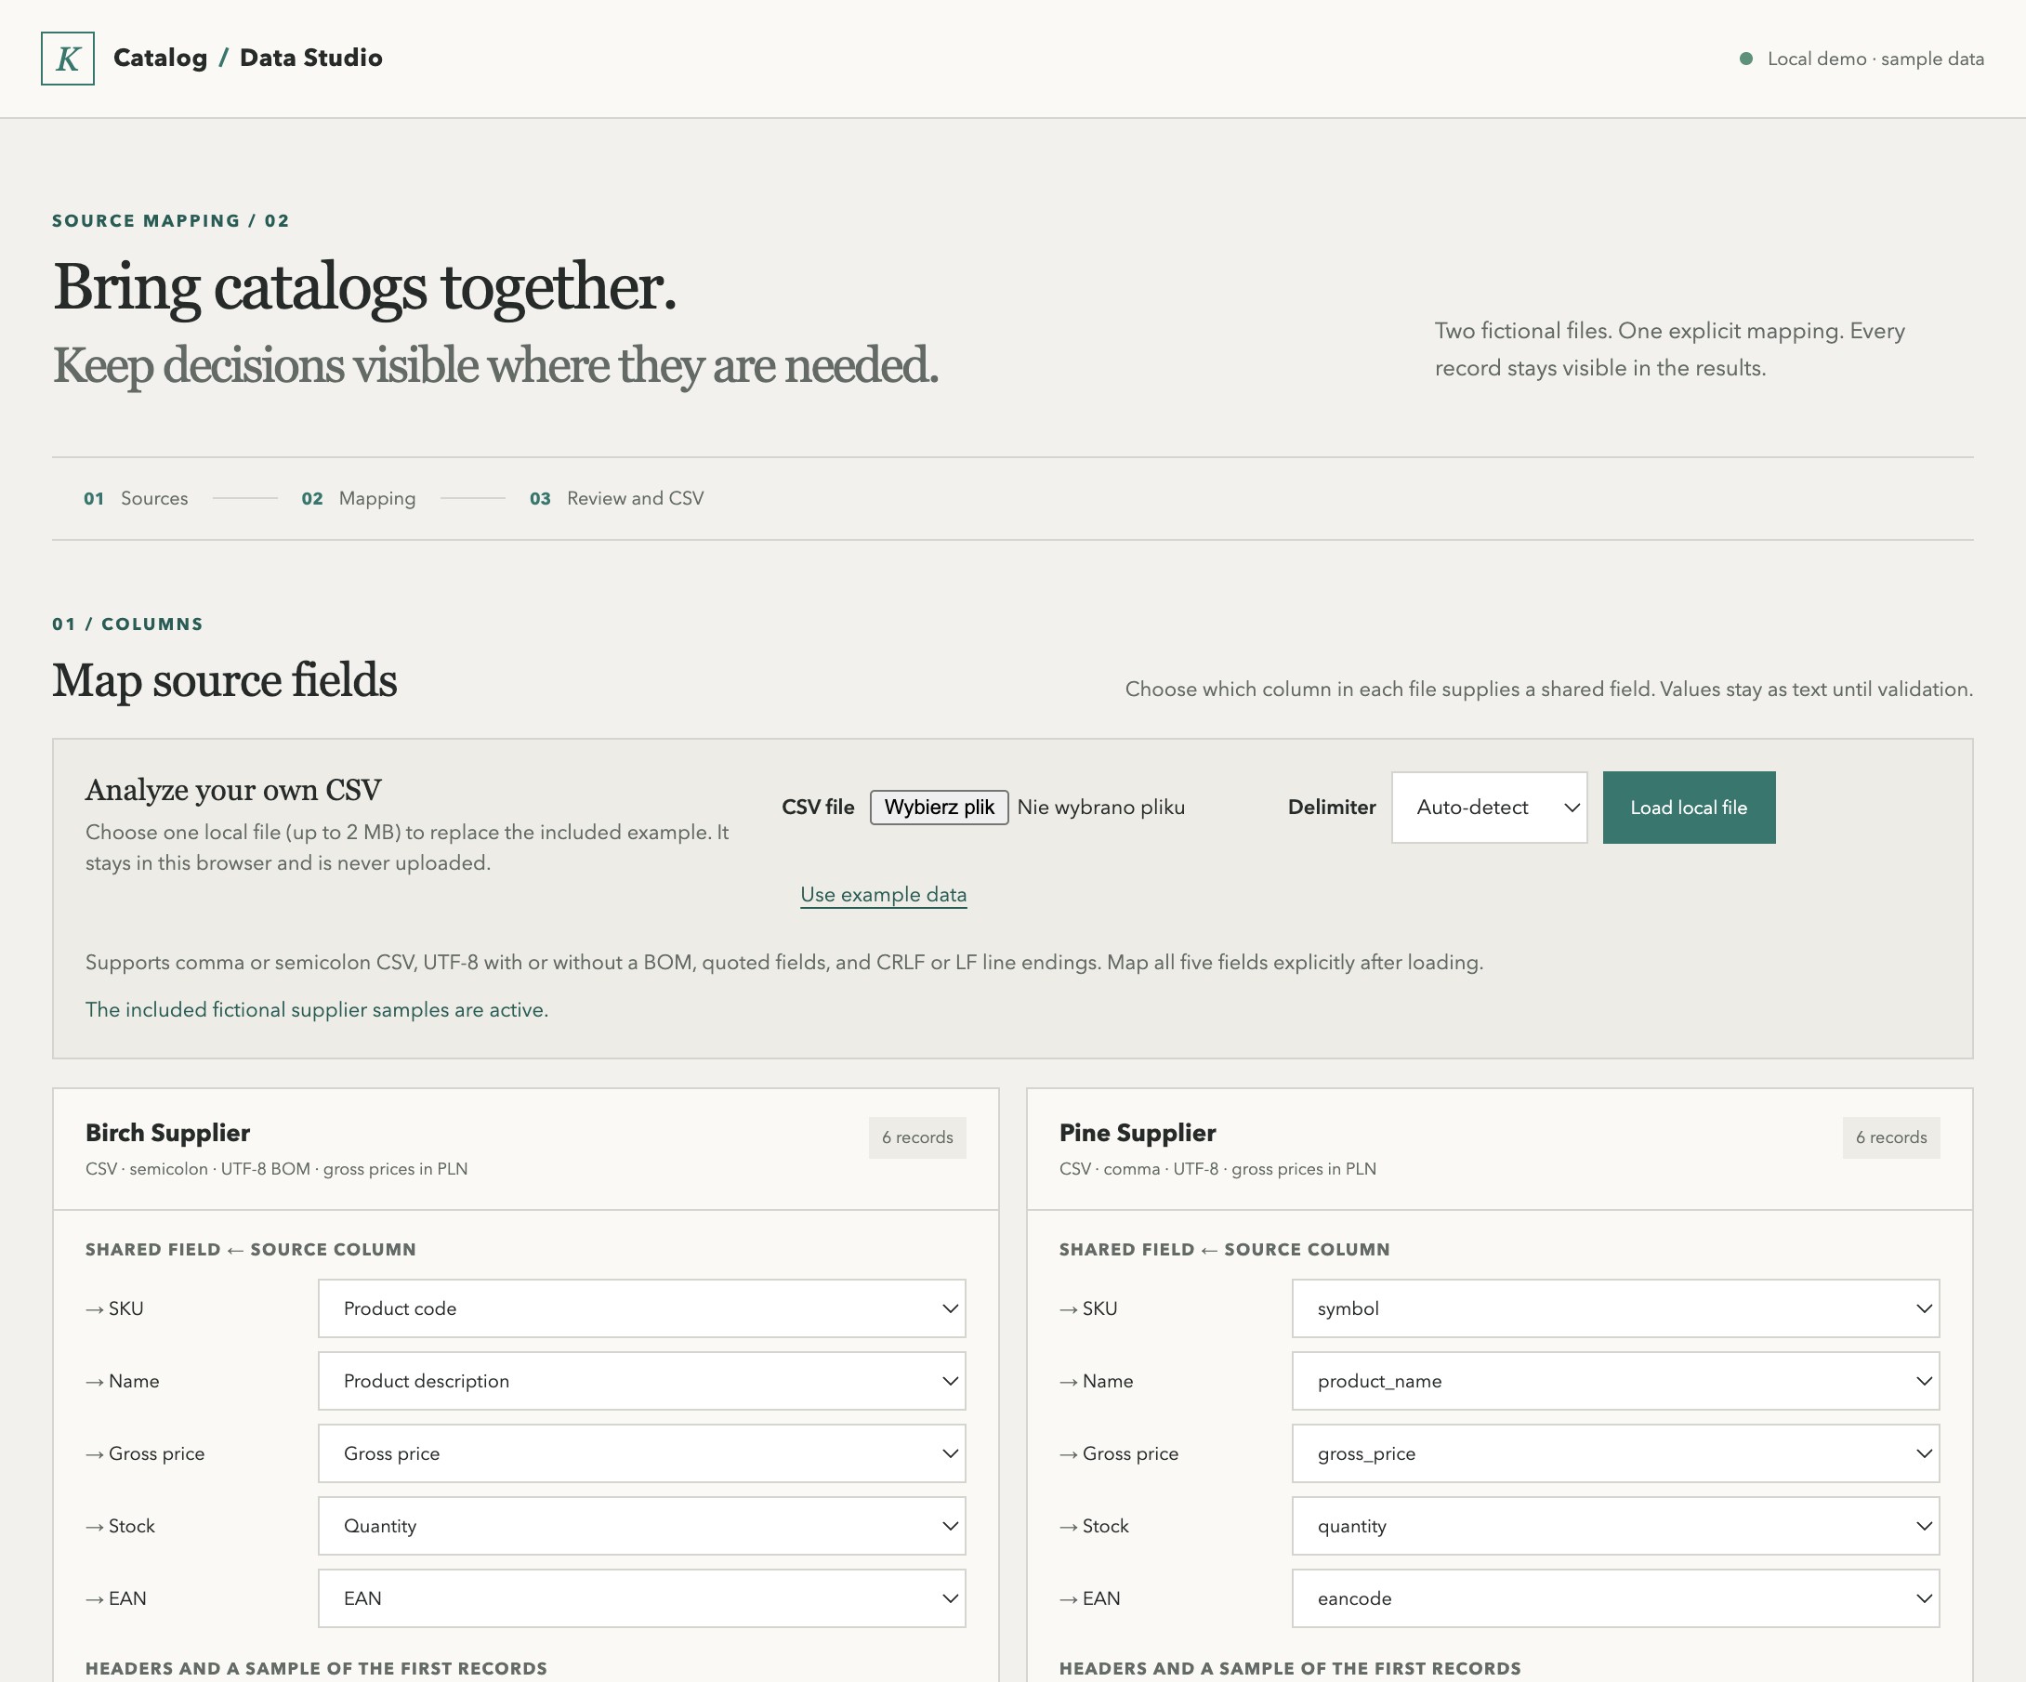Click the green status dot beside Local demo
2026x1682 pixels.
[x=1745, y=59]
